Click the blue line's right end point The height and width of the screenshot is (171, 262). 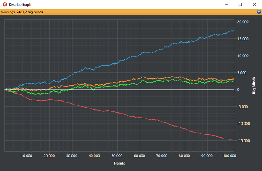233,31
